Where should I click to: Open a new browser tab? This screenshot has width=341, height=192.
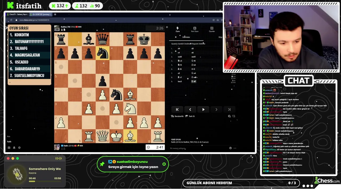click(x=55, y=14)
